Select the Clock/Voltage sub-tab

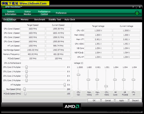tap(10, 19)
